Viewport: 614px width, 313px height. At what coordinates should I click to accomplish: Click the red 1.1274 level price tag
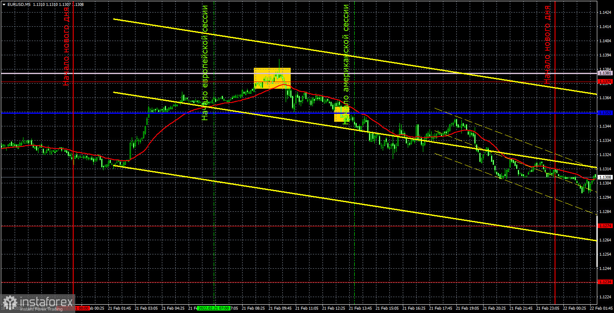605,226
